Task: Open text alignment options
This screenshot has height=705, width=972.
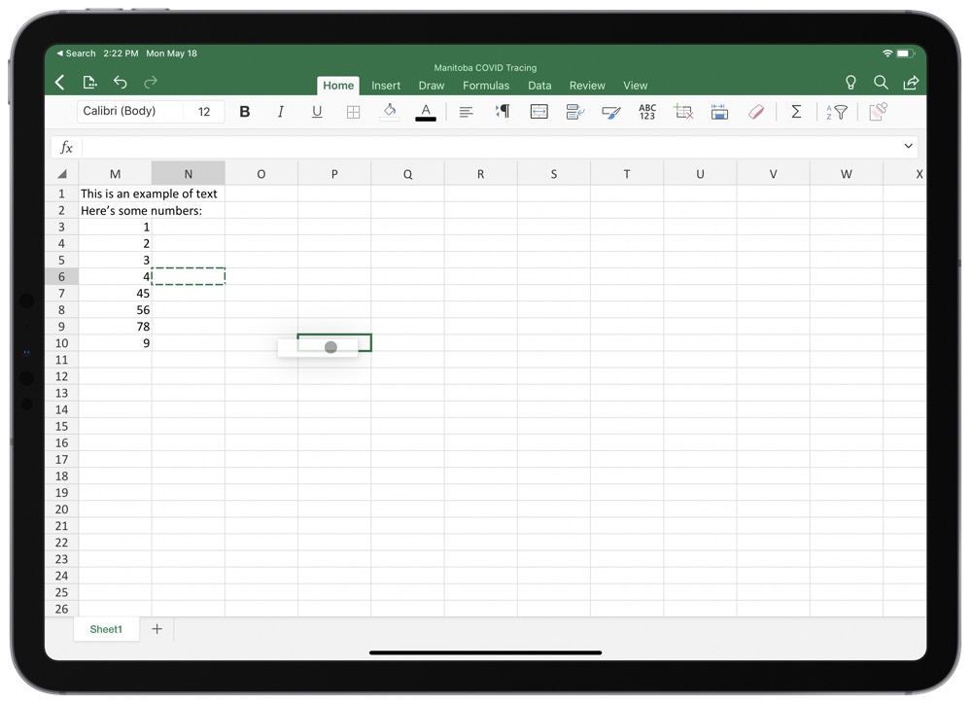Action: coord(467,112)
